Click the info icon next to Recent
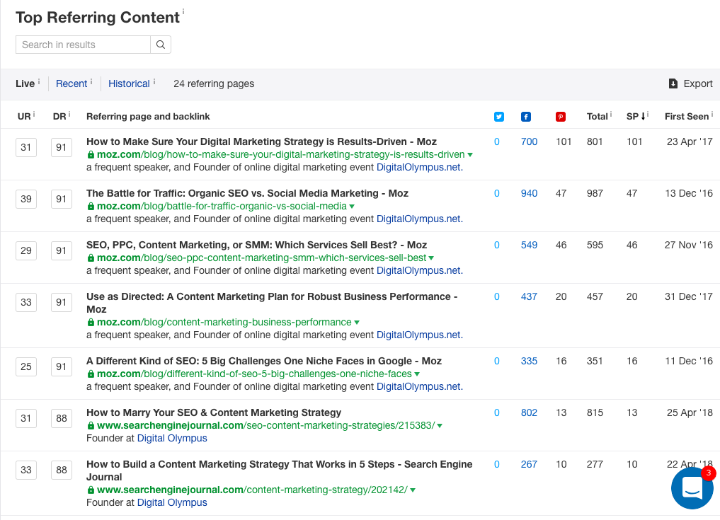The image size is (720, 520). [91, 81]
